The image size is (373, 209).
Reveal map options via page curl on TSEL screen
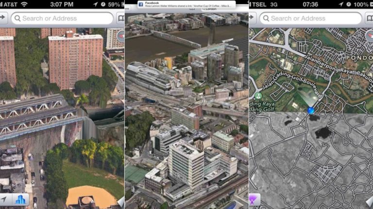(370, 202)
